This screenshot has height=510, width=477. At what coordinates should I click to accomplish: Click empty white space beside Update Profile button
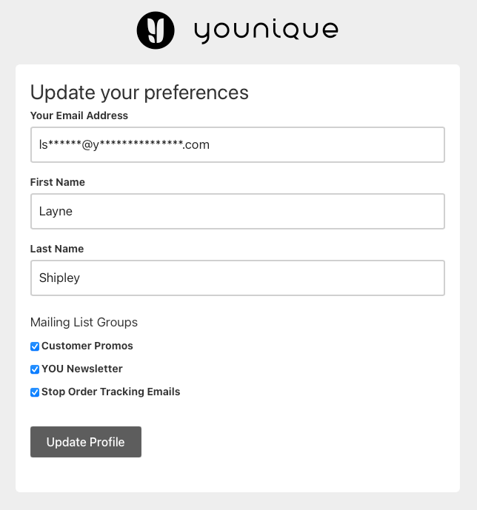click(x=296, y=442)
